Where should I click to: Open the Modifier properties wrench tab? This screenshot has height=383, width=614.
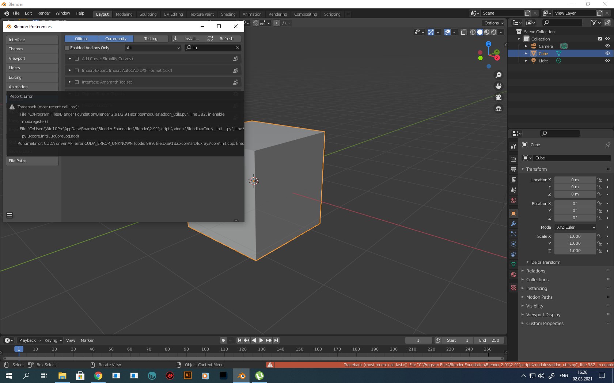513,224
